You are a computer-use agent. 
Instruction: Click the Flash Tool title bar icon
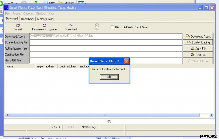coord(6,8)
